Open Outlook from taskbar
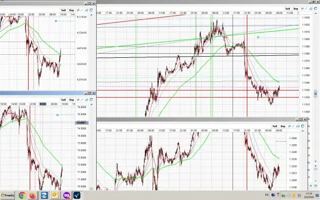320x200 pixels. [x=55, y=195]
